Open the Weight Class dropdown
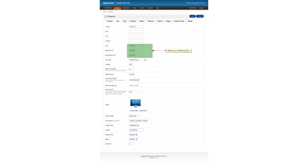Viewport: 308px width, 165px height. [x=133, y=135]
